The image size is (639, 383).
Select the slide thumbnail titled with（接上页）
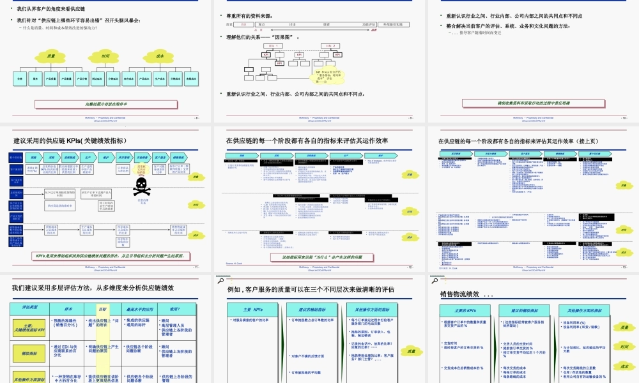click(x=534, y=199)
